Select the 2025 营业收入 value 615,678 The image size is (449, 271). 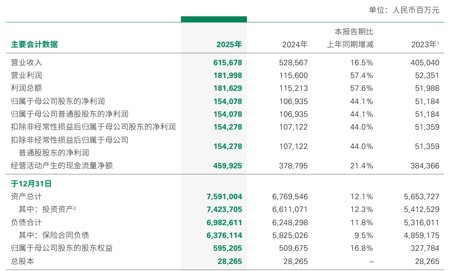[x=228, y=63]
